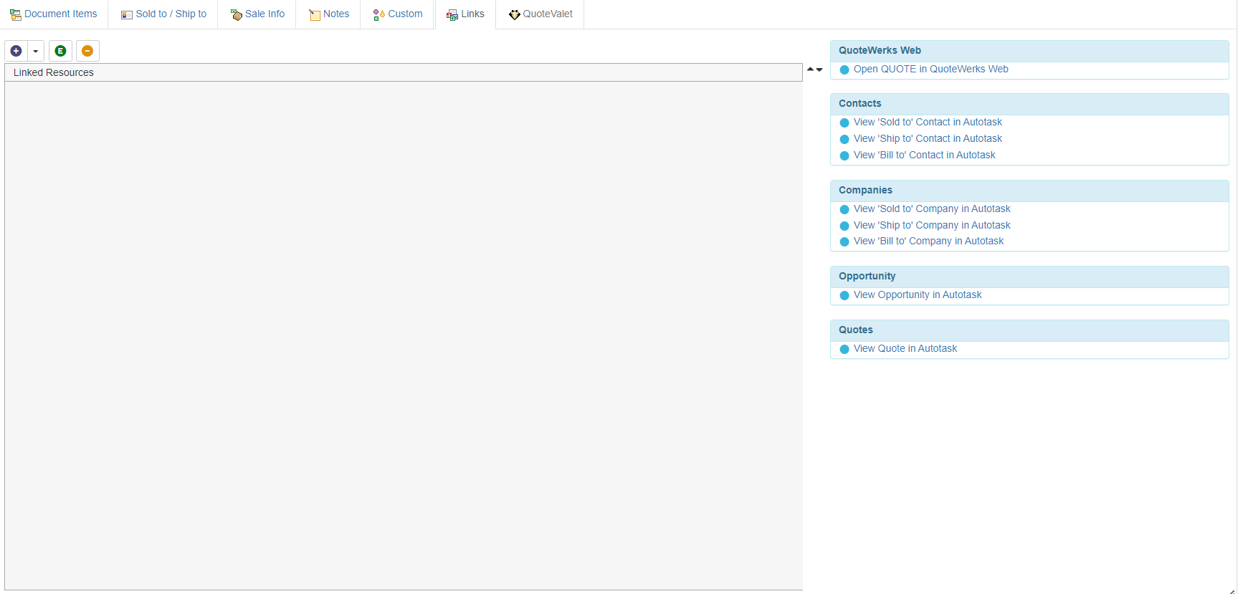This screenshot has height=594, width=1238.
Task: View 'Ship to' Company in Autotask
Action: (932, 226)
